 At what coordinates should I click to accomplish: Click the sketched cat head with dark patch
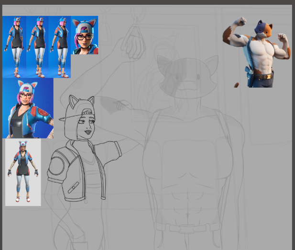pos(188,76)
